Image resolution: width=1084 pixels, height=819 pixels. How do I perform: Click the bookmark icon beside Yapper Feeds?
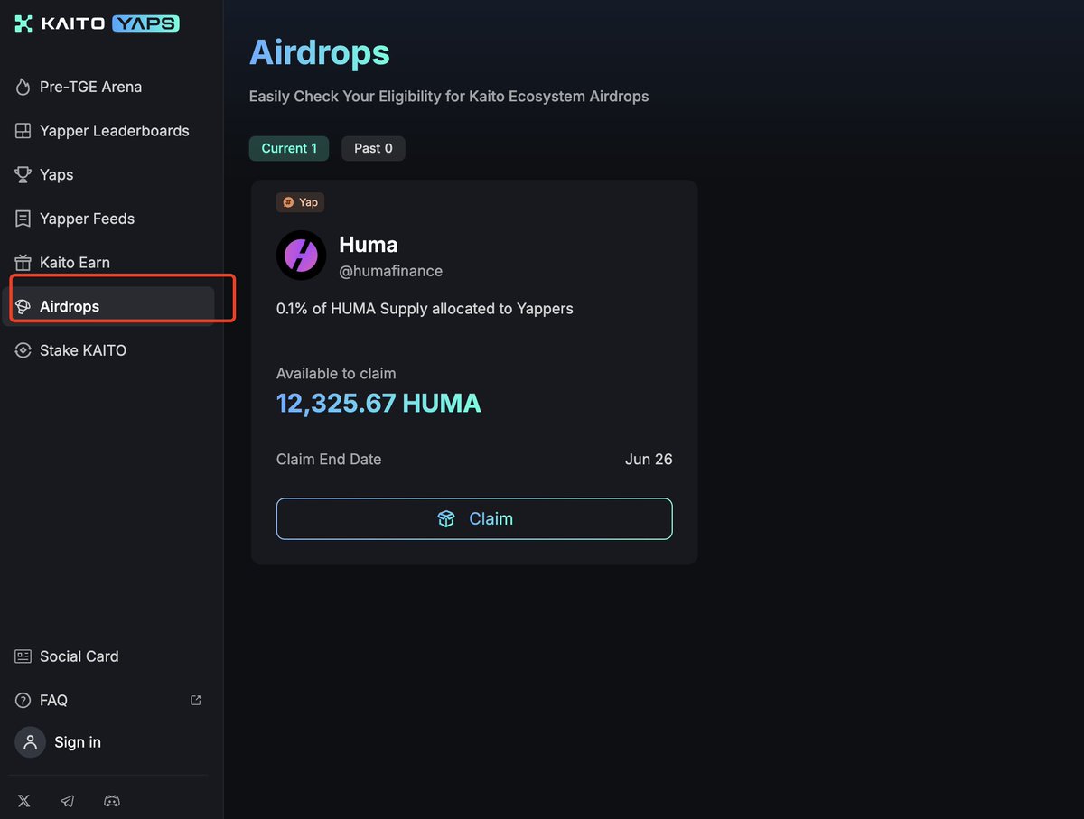(x=23, y=219)
